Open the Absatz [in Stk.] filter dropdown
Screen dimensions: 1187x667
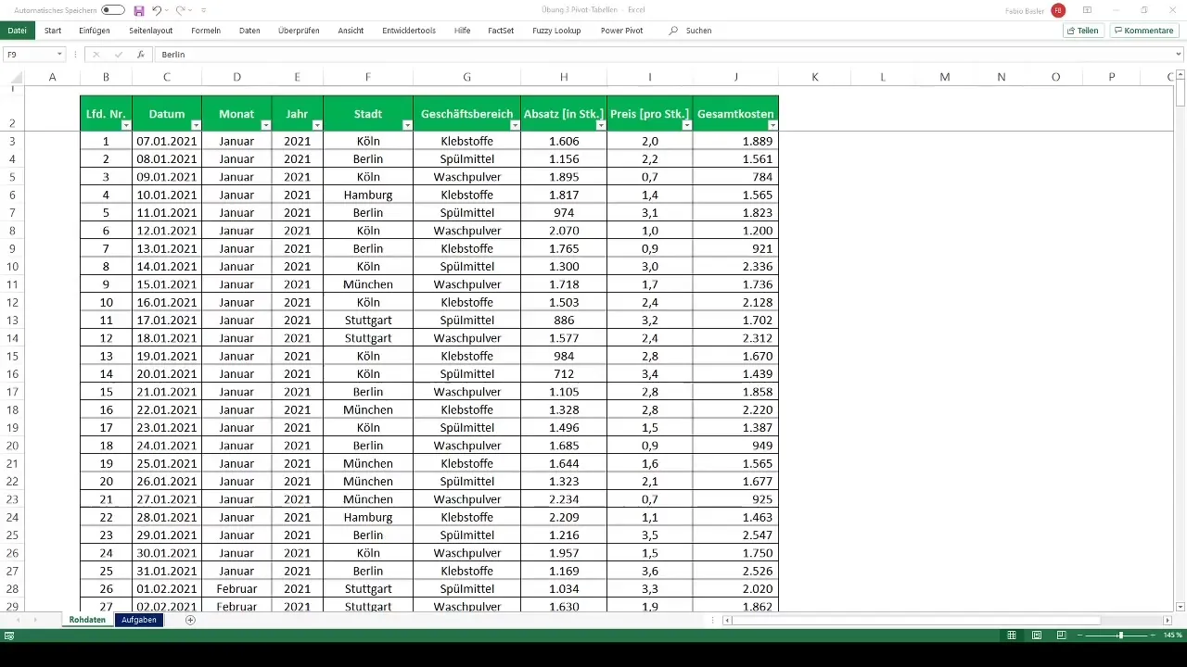(x=601, y=125)
